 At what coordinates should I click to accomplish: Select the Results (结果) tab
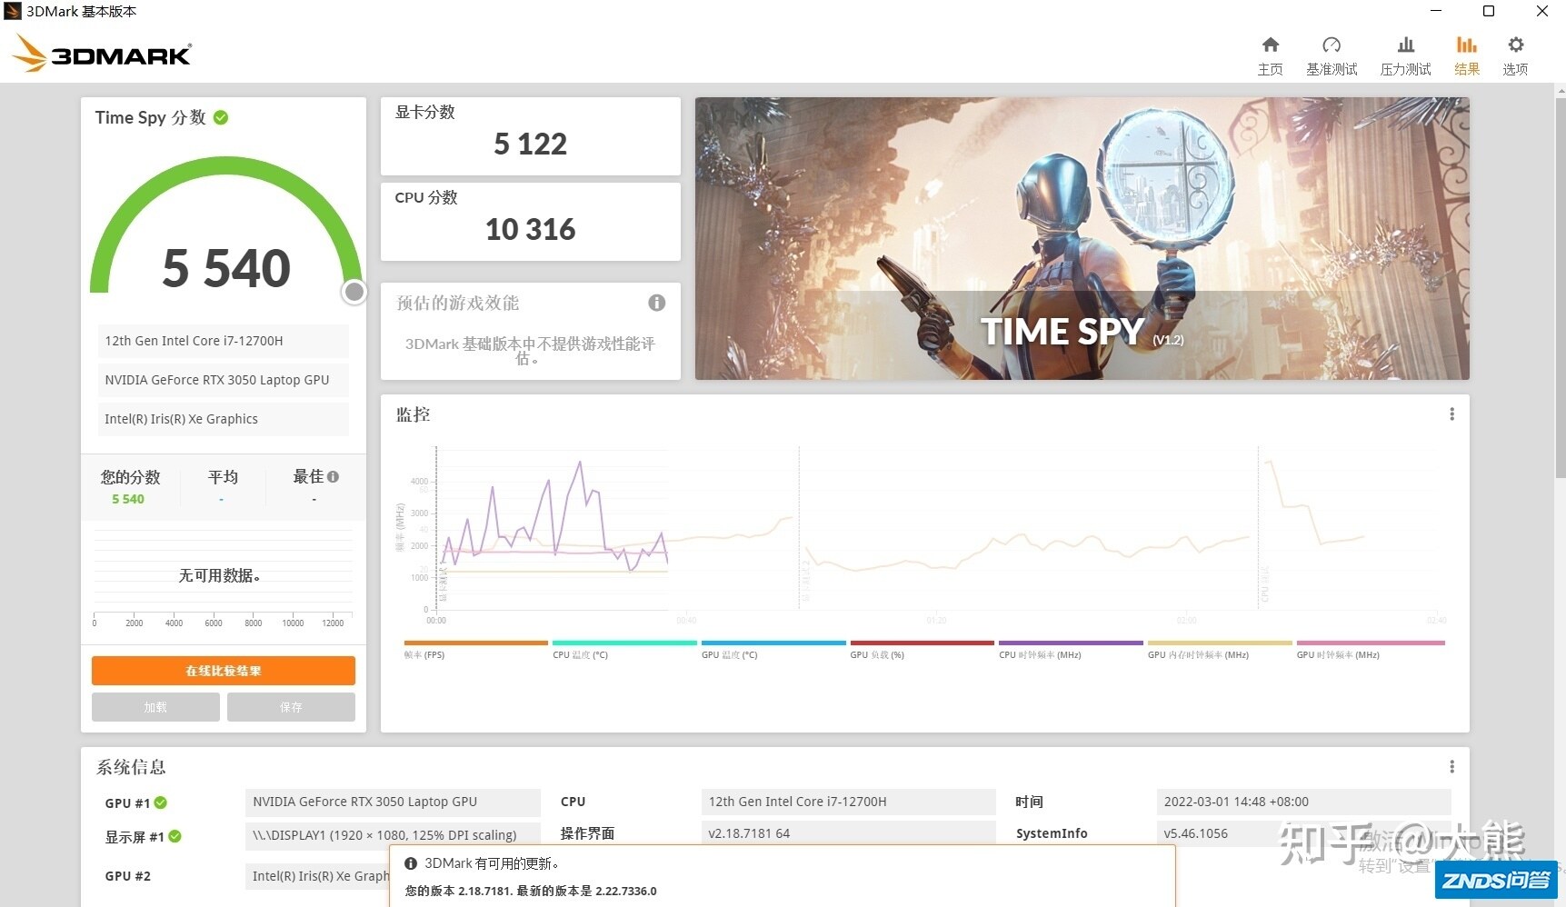[x=1467, y=55]
